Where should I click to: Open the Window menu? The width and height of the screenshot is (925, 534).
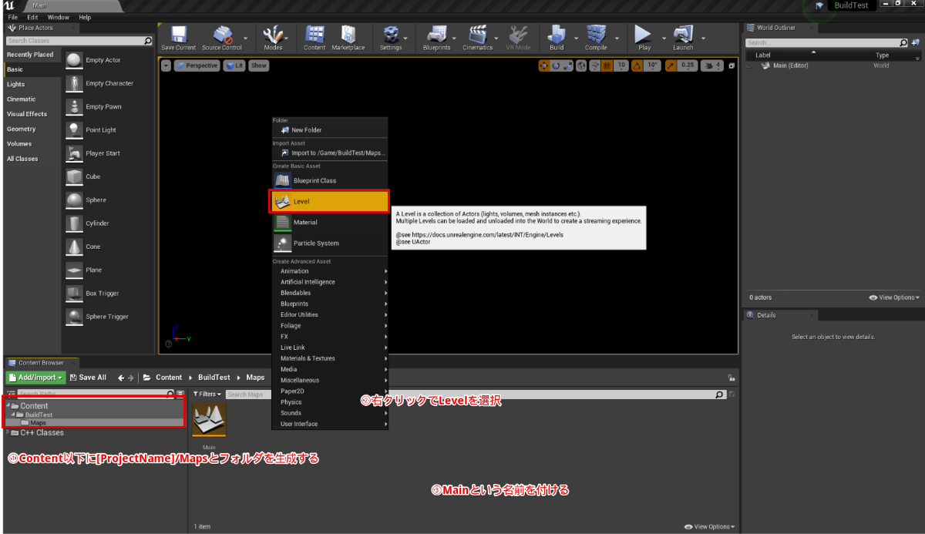click(x=58, y=17)
